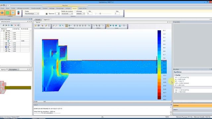Image resolution: width=212 pixels, height=119 pixels.
Task: Click the black color swatch before Épaisseur
Action: coord(47,14)
